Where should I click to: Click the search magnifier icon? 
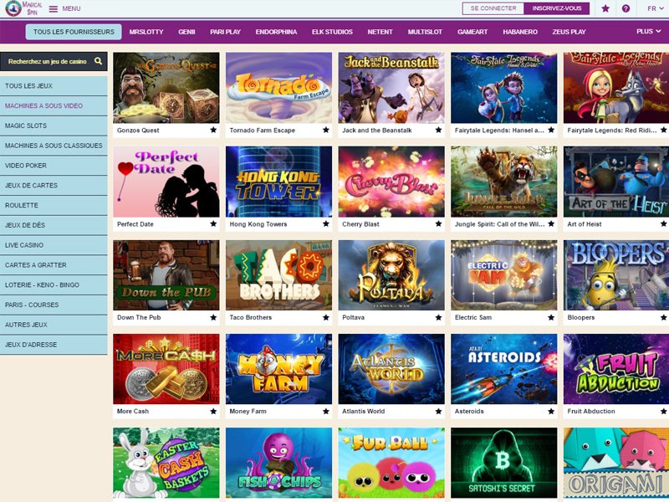coord(98,61)
